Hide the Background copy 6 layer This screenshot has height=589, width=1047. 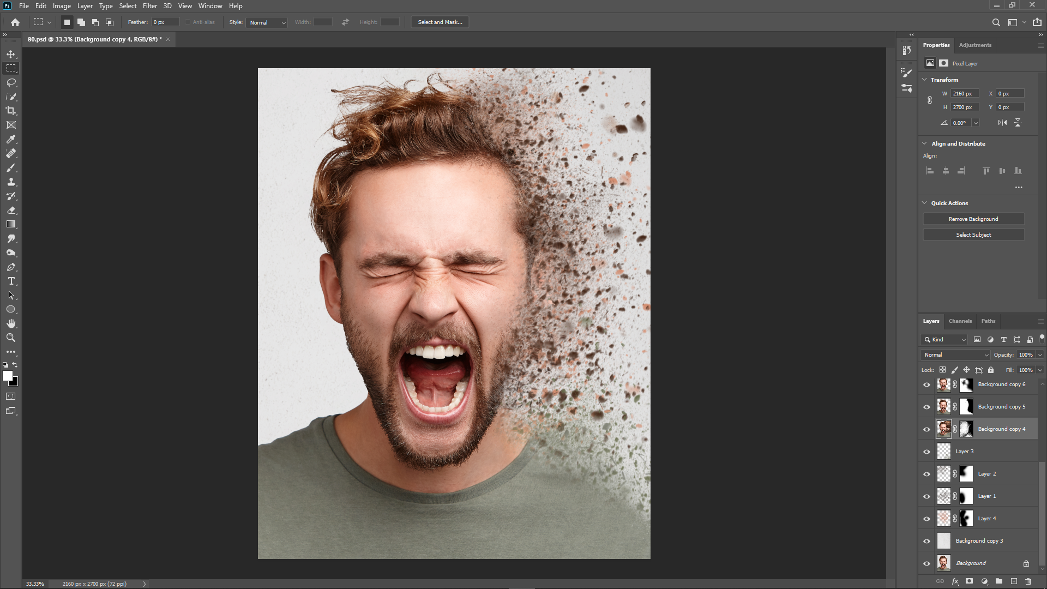[x=926, y=384]
